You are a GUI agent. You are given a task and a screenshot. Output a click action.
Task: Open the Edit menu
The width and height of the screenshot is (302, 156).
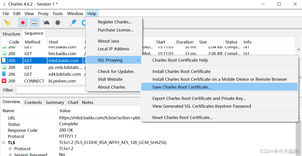point(17,14)
